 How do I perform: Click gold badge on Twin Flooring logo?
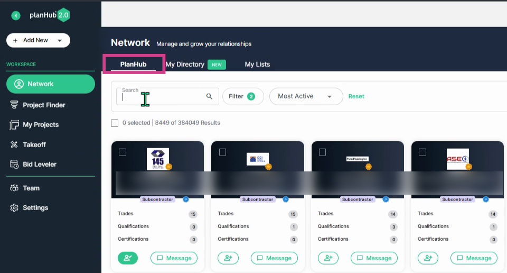pyautogui.click(x=368, y=167)
